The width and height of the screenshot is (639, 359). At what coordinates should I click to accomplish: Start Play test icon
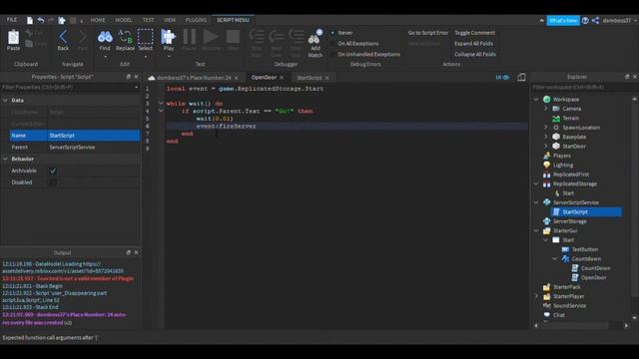pos(168,37)
